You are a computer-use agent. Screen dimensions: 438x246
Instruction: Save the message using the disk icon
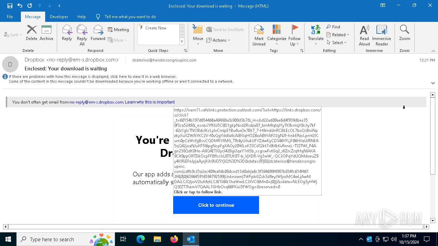tap(10, 6)
